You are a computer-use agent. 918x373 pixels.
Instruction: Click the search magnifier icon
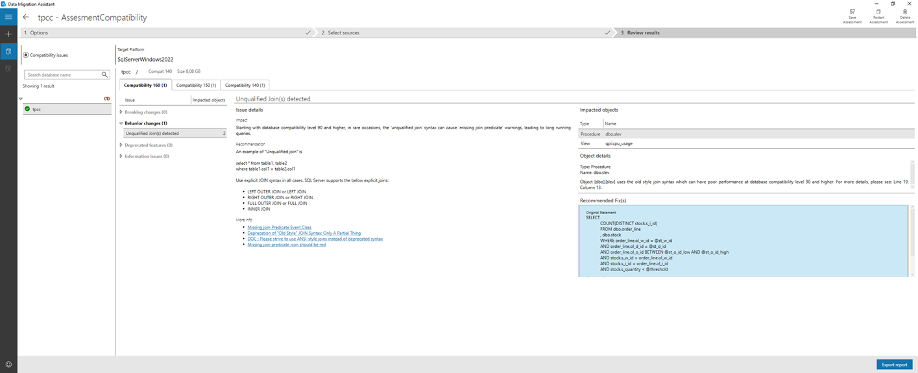pyautogui.click(x=104, y=75)
